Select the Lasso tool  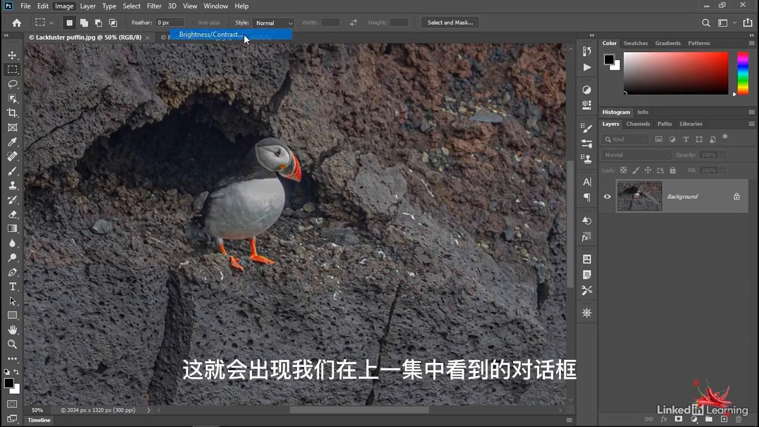click(12, 84)
